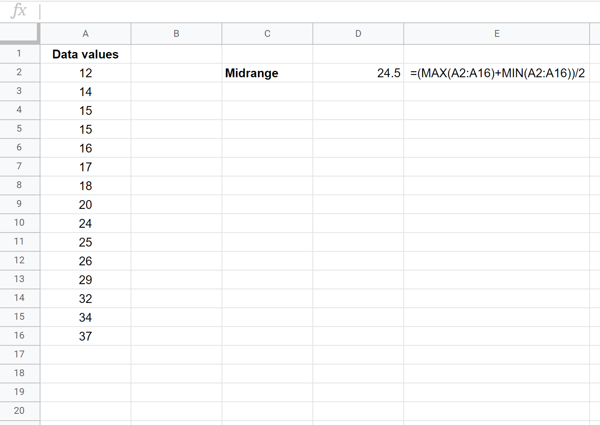Select row 2 header
Image resolution: width=600 pixels, height=425 pixels.
[19, 72]
